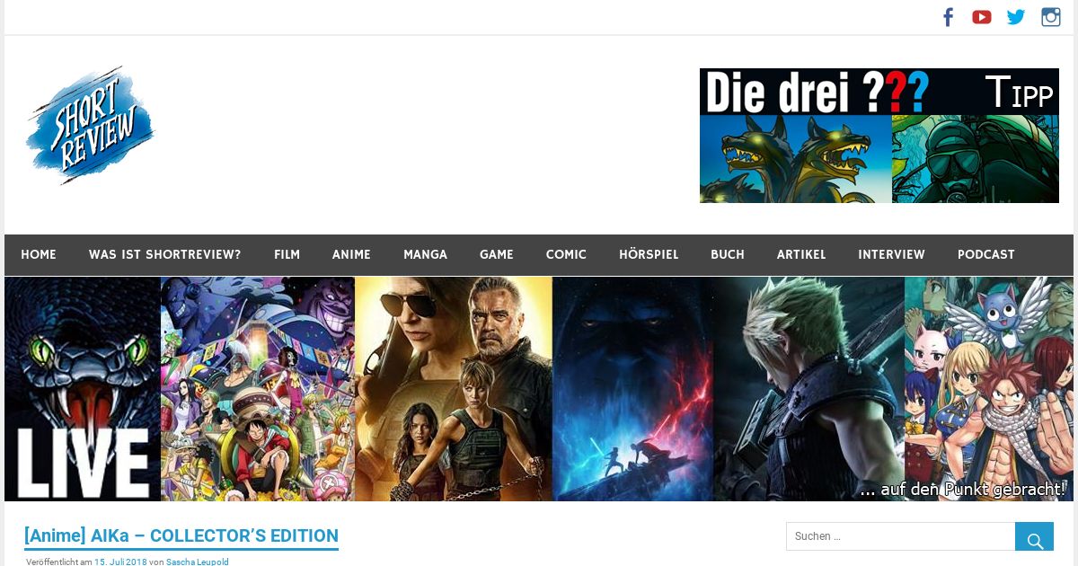1078x566 pixels.
Task: Select the Artikel menu item
Action: [x=801, y=255]
